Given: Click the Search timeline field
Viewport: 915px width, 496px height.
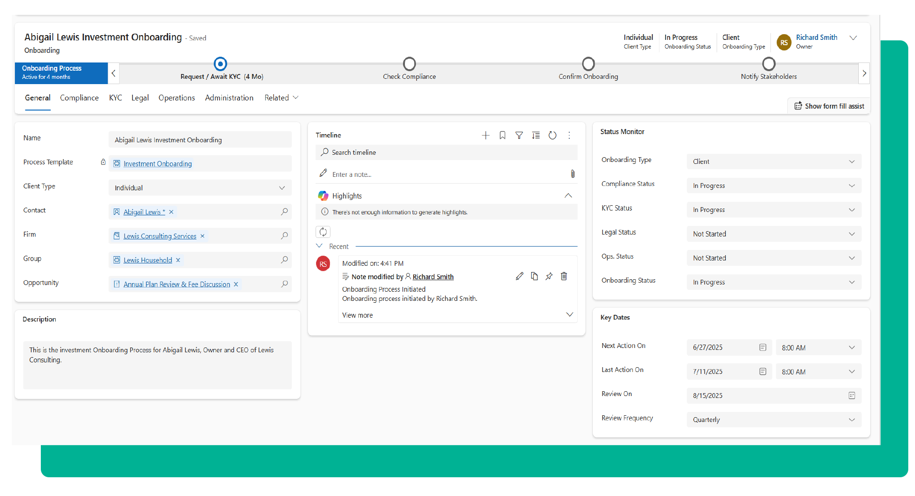Looking at the screenshot, I should (x=447, y=152).
